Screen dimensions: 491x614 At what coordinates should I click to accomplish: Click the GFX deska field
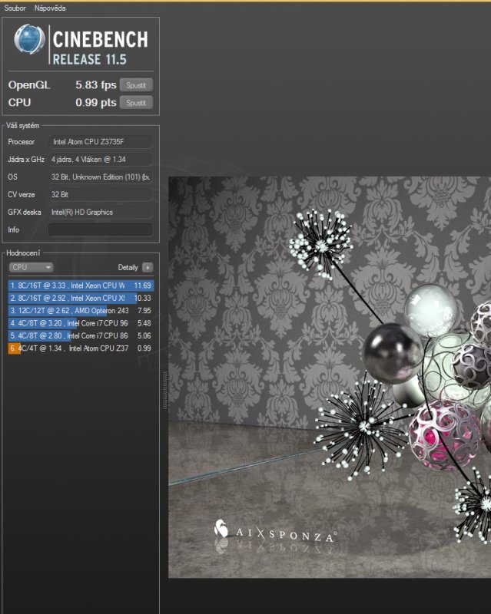[100, 212]
